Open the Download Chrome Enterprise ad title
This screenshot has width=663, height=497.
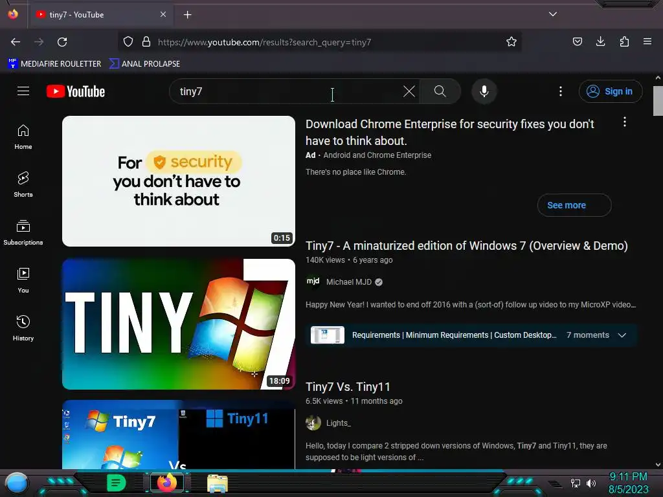coord(449,132)
